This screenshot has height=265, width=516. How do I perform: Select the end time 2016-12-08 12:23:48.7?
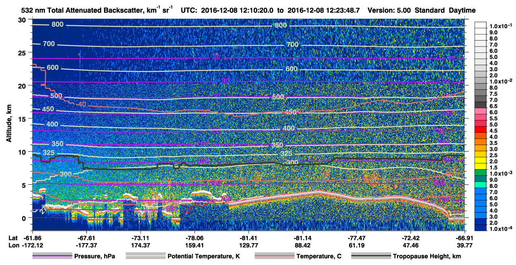(x=323, y=10)
